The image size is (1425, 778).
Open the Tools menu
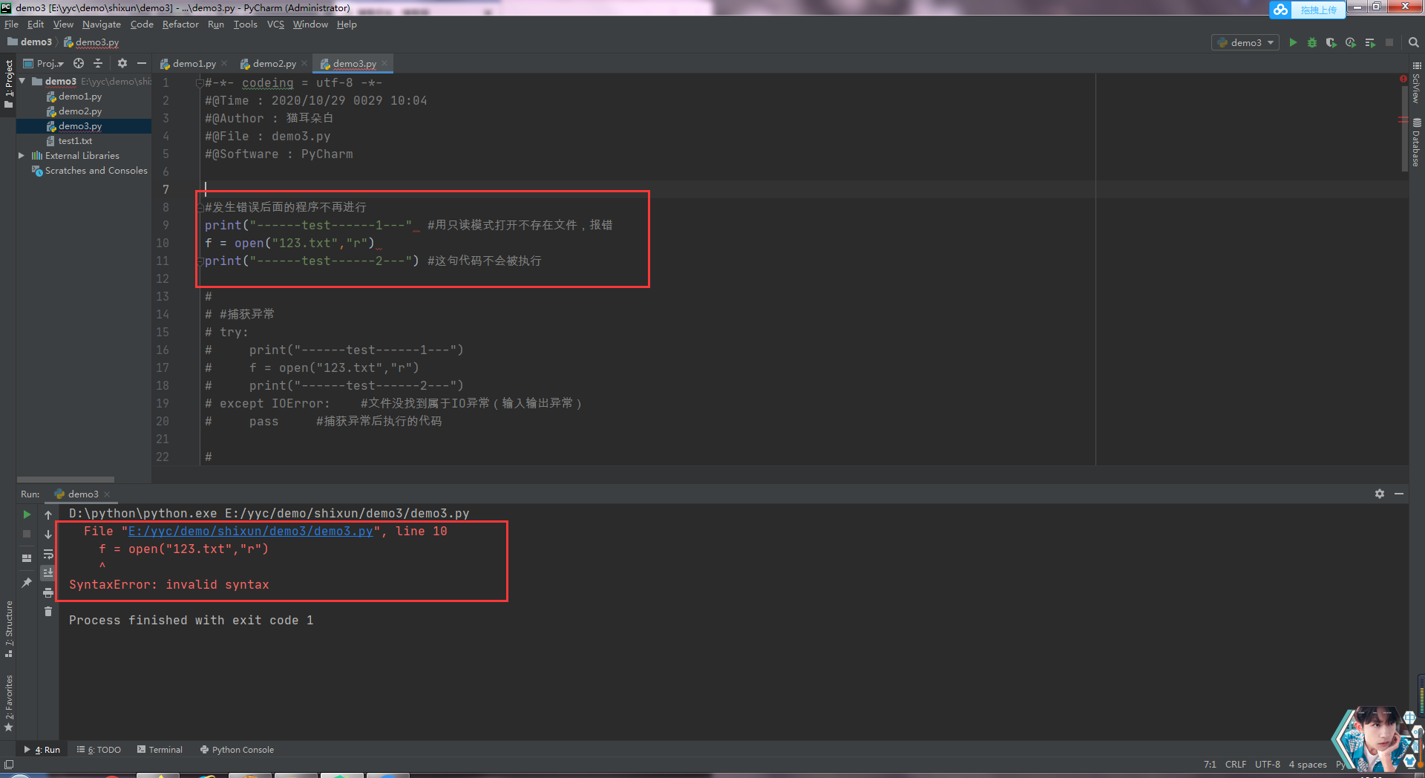click(x=245, y=24)
